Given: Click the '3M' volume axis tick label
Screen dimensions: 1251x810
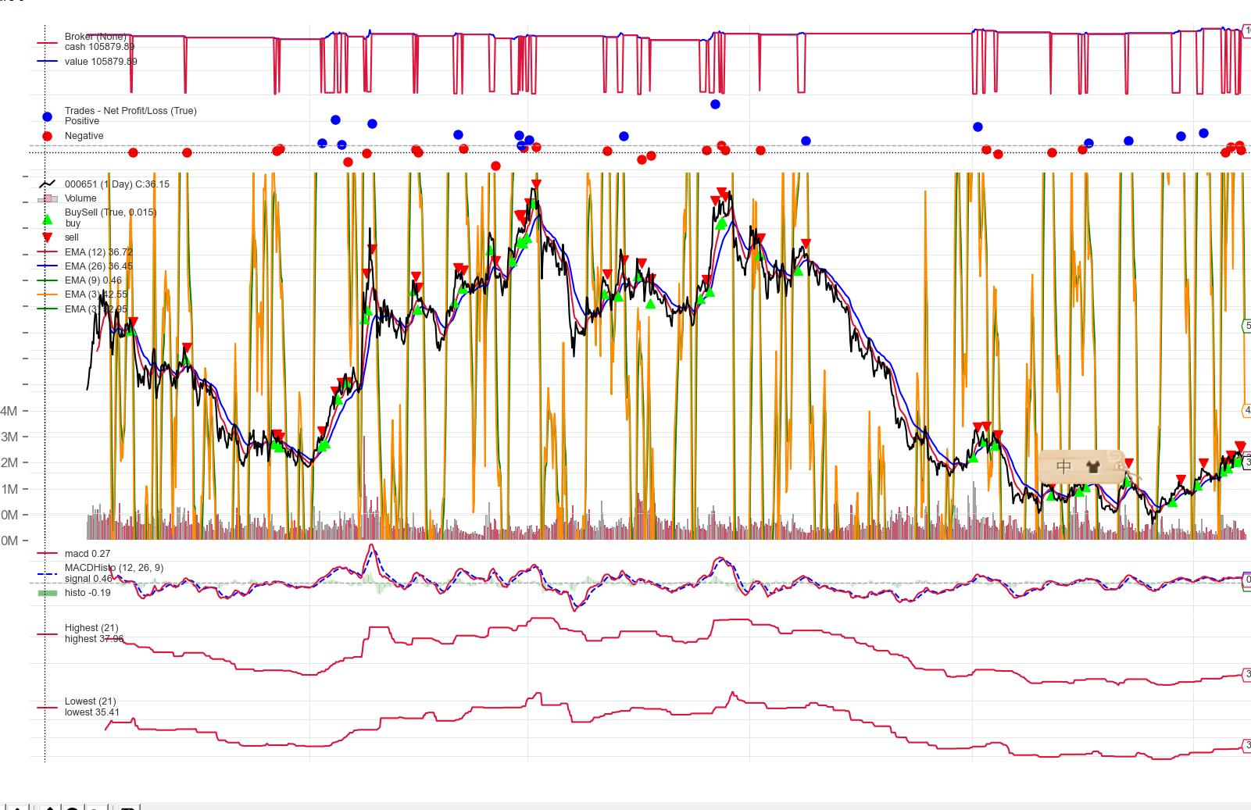Looking at the screenshot, I should [x=10, y=437].
